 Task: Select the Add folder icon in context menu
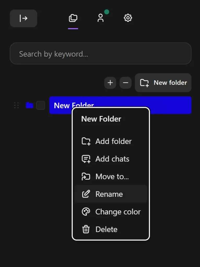86,141
